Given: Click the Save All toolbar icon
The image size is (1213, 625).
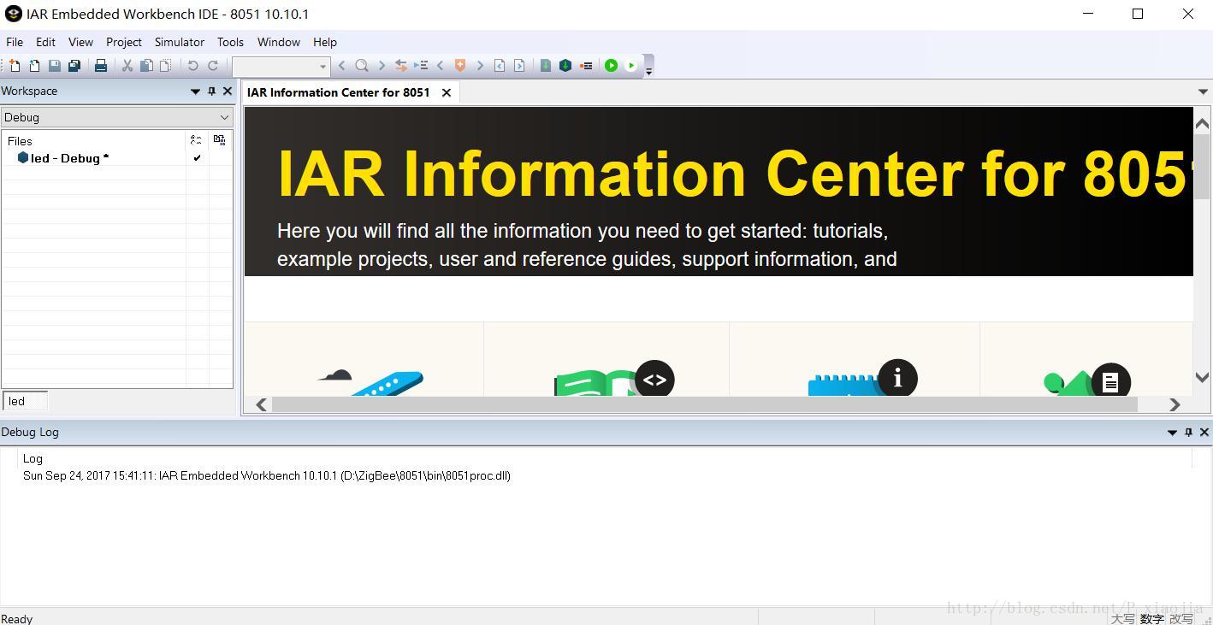Looking at the screenshot, I should (74, 66).
